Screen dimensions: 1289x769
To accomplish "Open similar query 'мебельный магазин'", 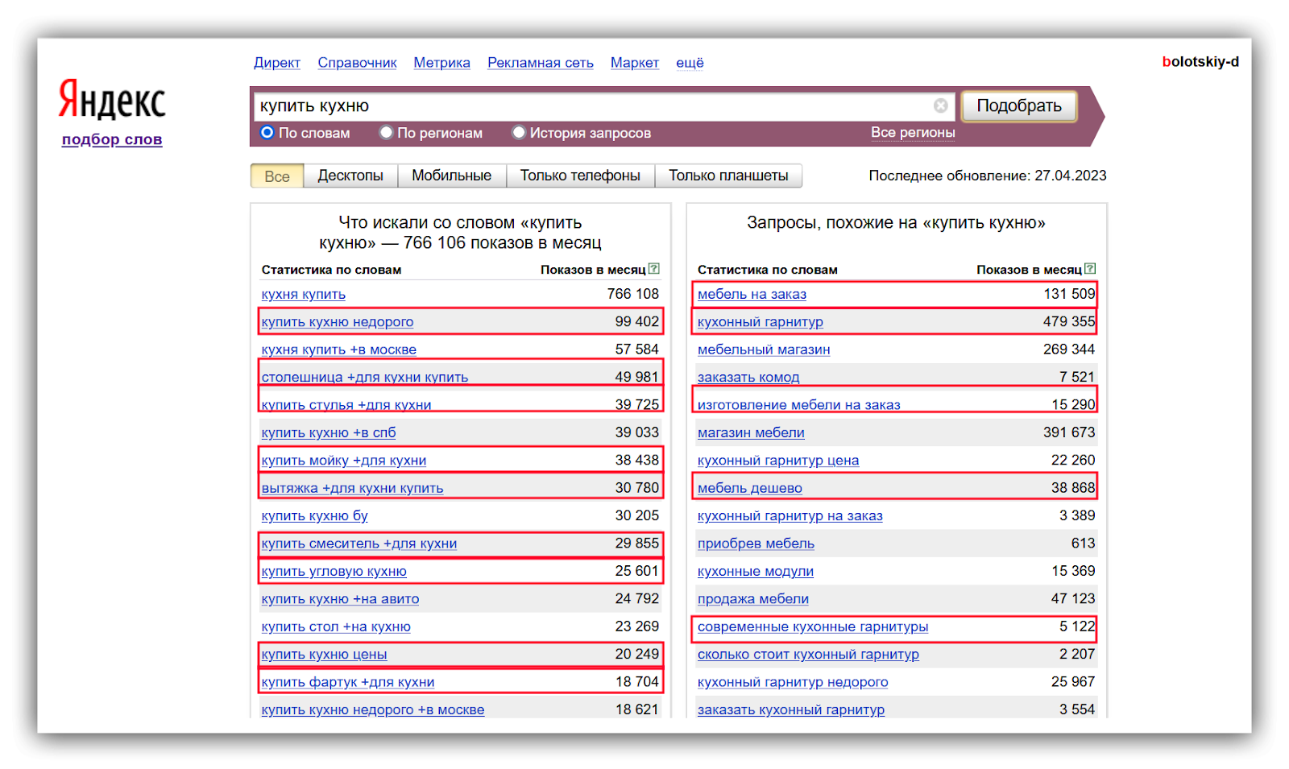I will (x=764, y=350).
